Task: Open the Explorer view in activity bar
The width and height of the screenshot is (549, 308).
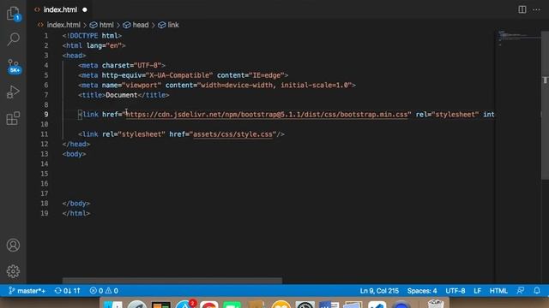Action: (14, 14)
